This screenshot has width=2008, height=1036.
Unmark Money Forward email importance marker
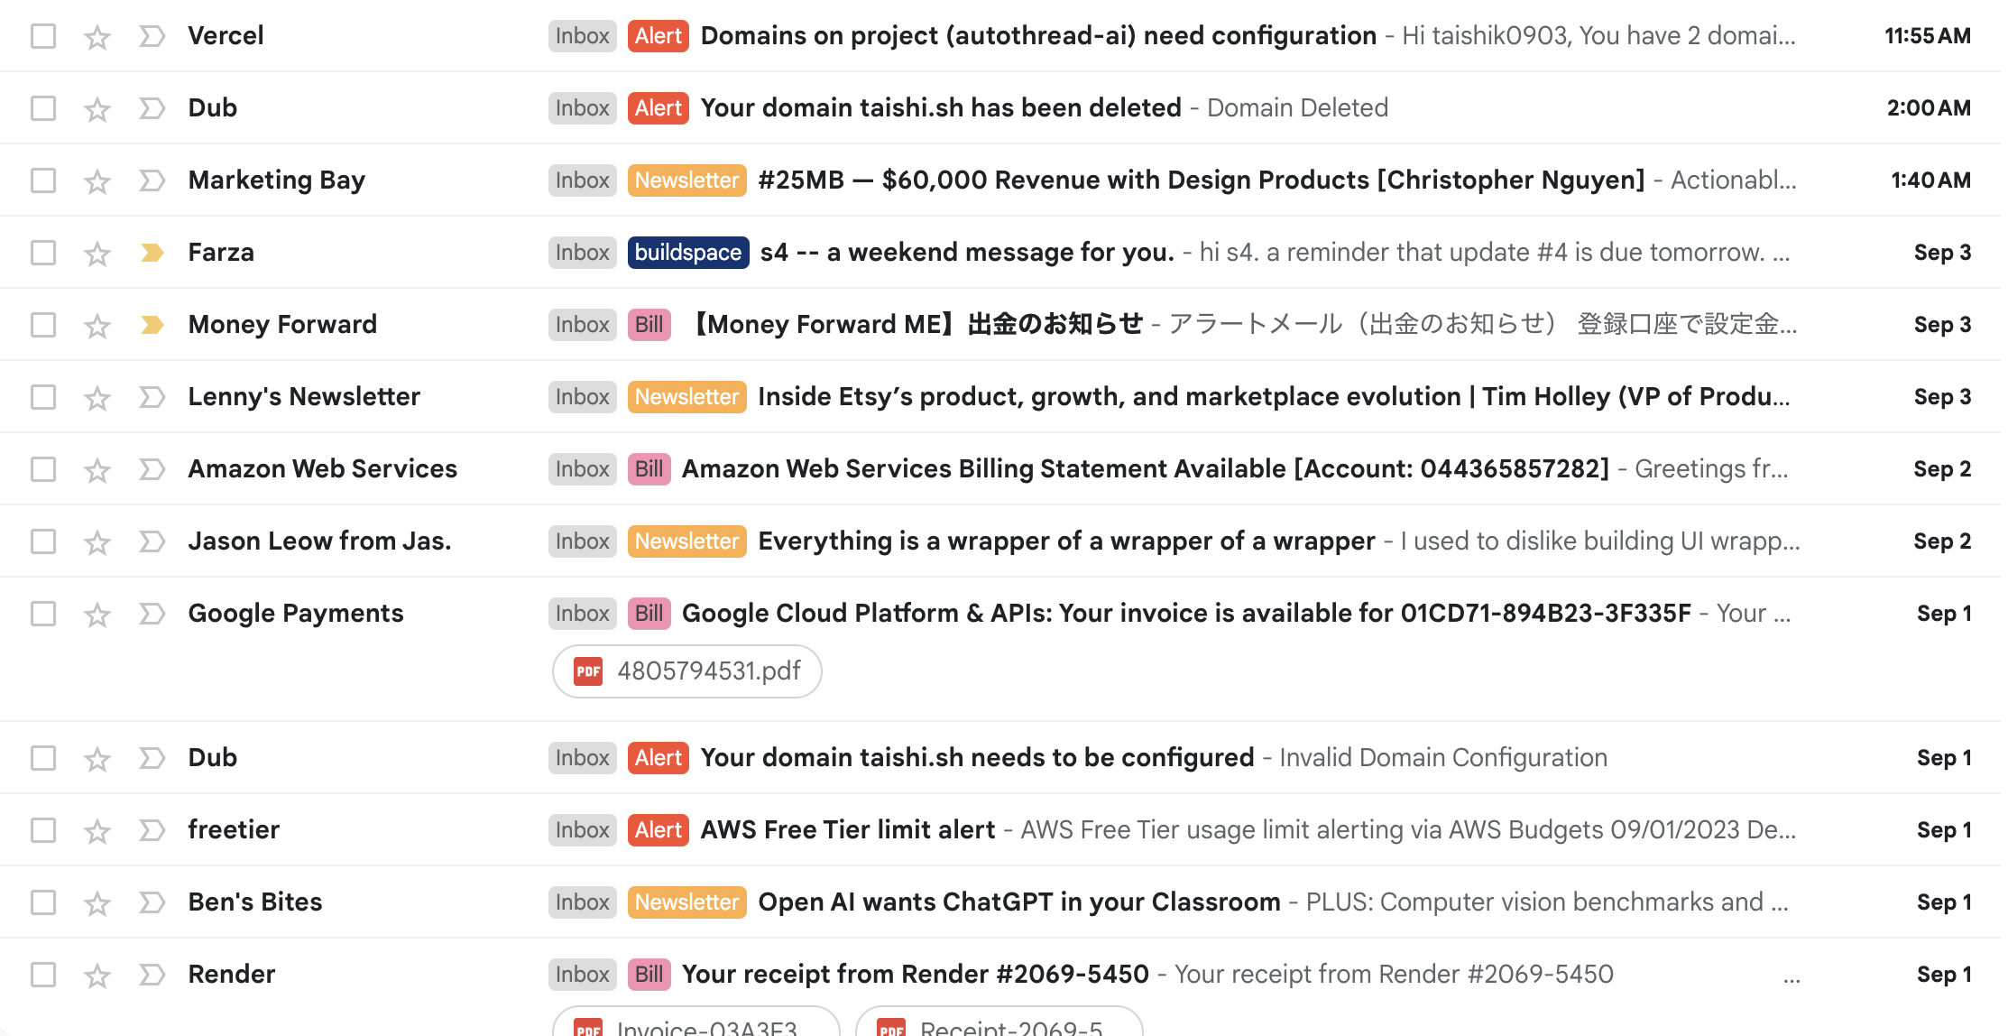[x=152, y=325]
